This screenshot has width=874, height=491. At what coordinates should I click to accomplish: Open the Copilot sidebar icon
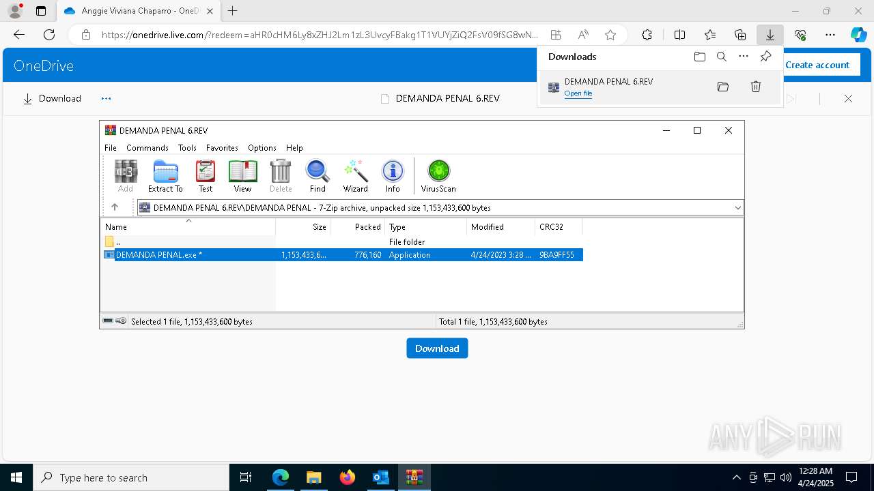858,35
